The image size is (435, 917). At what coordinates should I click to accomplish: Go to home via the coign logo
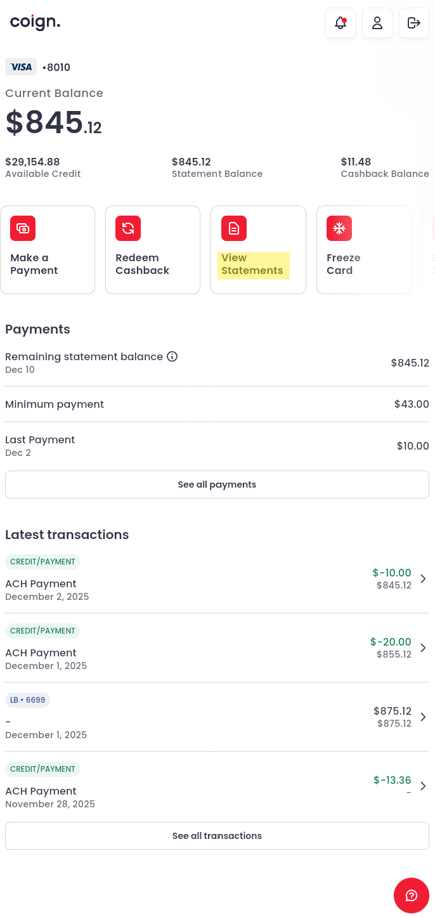(36, 22)
